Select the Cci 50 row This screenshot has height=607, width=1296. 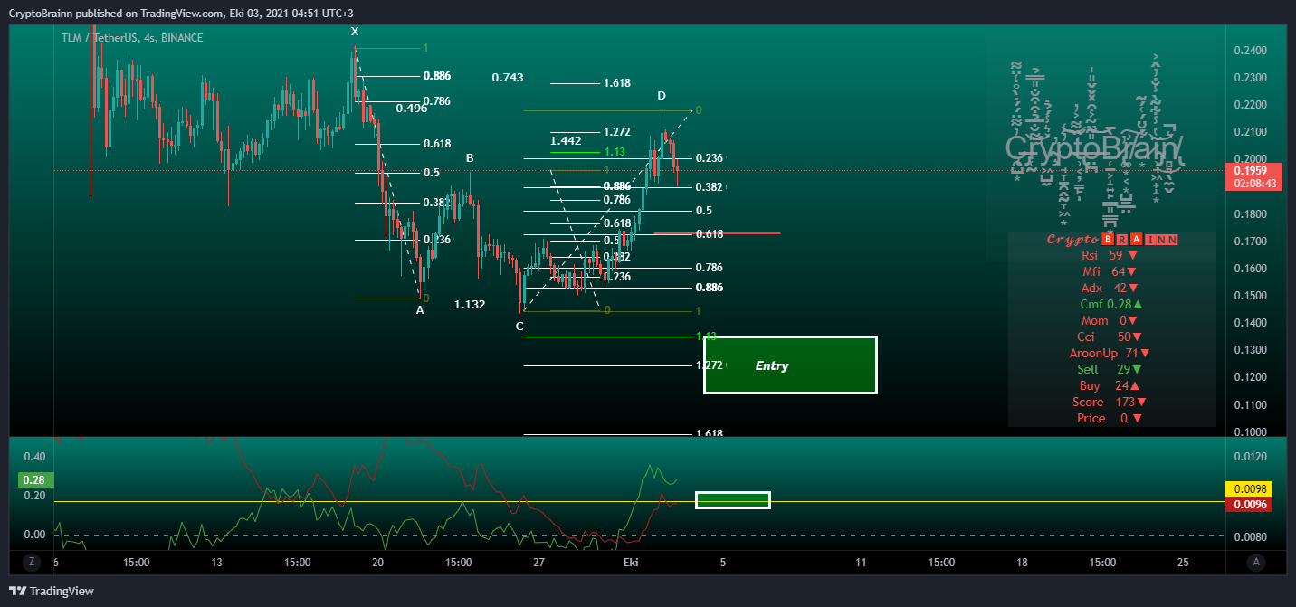click(1111, 337)
